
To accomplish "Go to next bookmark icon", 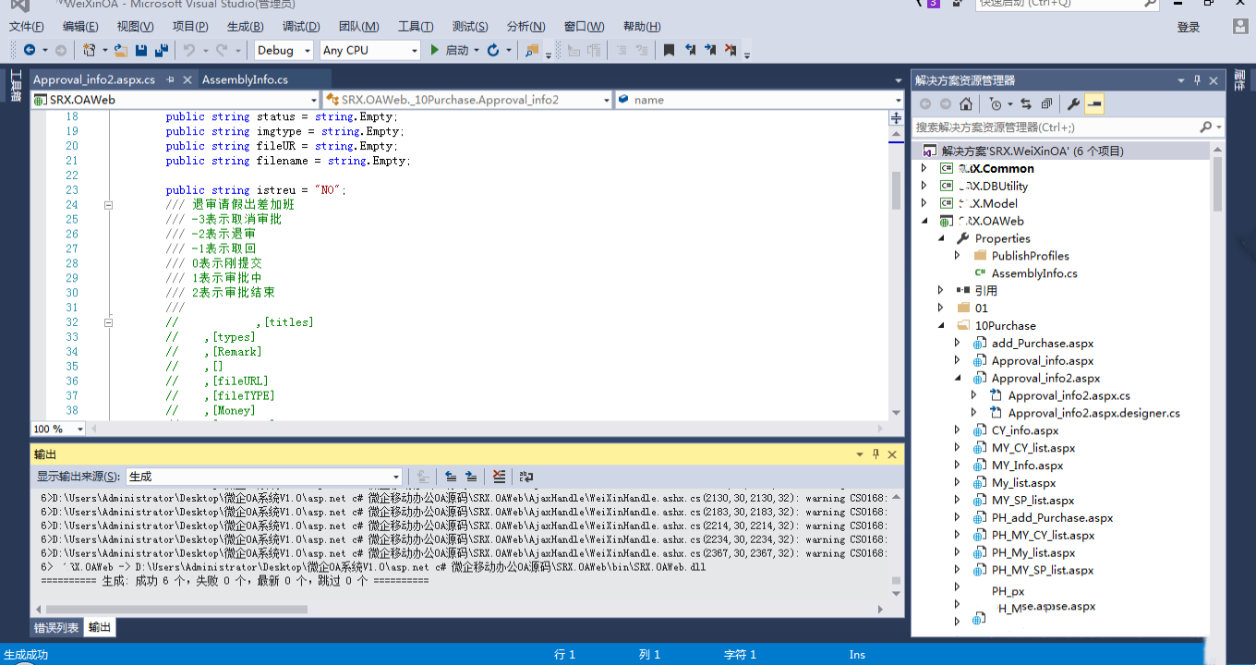I will [710, 50].
